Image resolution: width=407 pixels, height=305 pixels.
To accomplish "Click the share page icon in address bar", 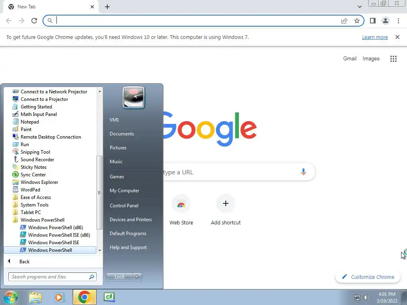I will tap(344, 21).
